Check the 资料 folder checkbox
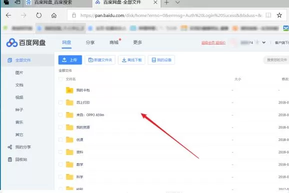This screenshot has width=289, height=193. coord(60,152)
